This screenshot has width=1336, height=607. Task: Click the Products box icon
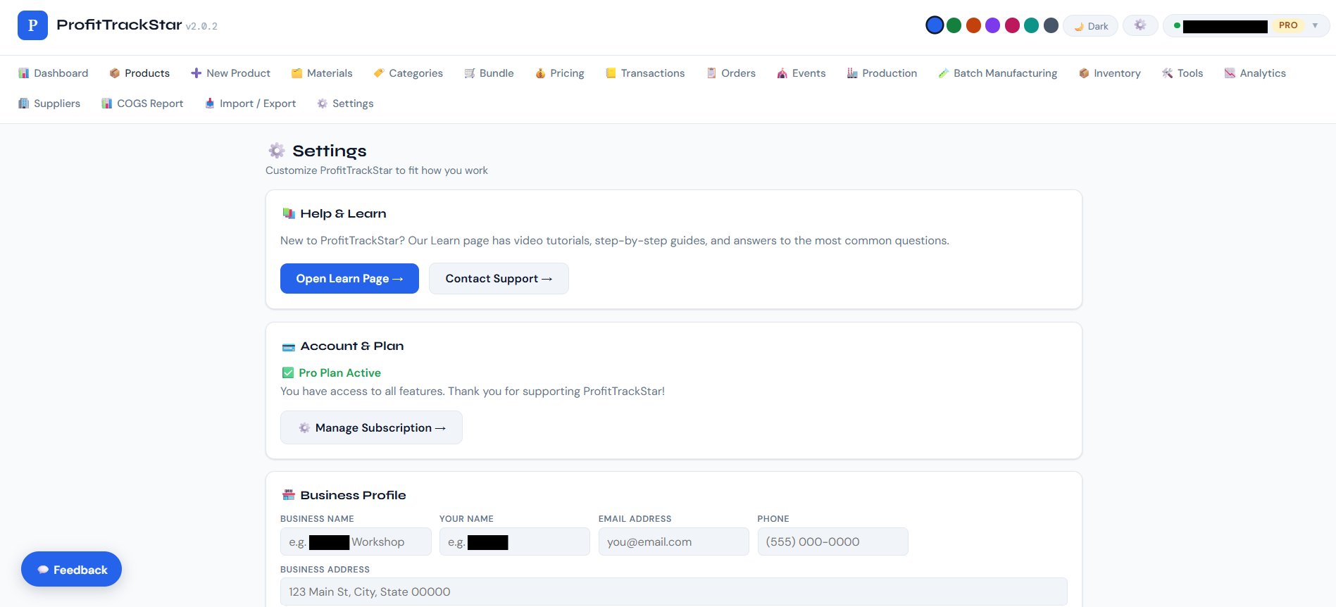click(115, 73)
